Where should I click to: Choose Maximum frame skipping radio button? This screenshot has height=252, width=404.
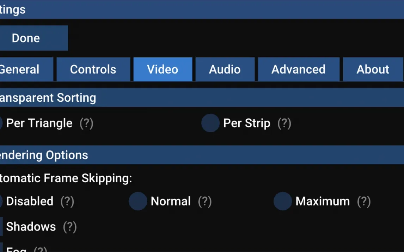point(283,201)
